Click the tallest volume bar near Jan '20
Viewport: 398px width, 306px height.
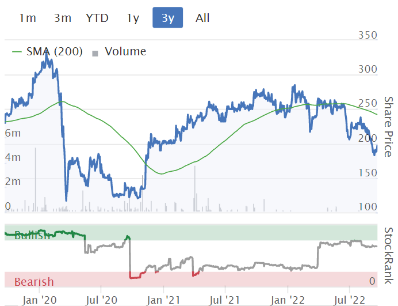pos(35,179)
